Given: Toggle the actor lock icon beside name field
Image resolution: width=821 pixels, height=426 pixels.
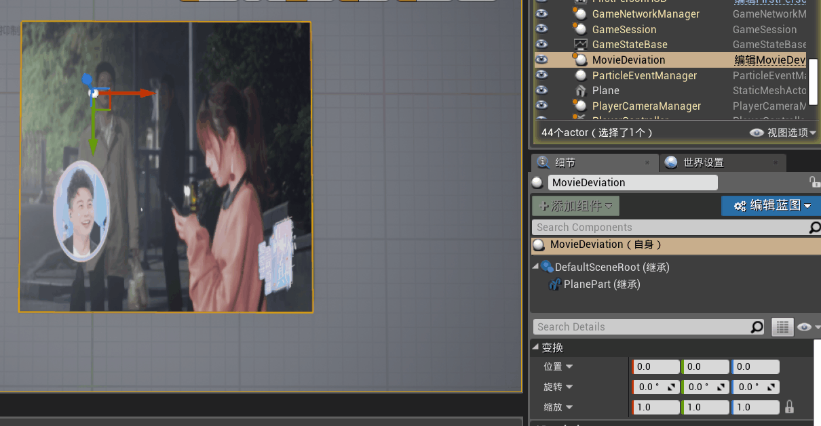Looking at the screenshot, I should click(814, 182).
